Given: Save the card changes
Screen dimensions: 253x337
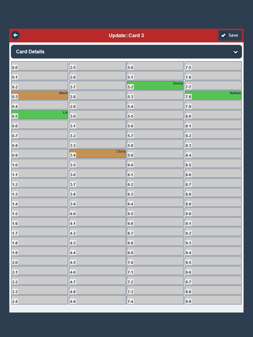Looking at the screenshot, I should [x=230, y=36].
